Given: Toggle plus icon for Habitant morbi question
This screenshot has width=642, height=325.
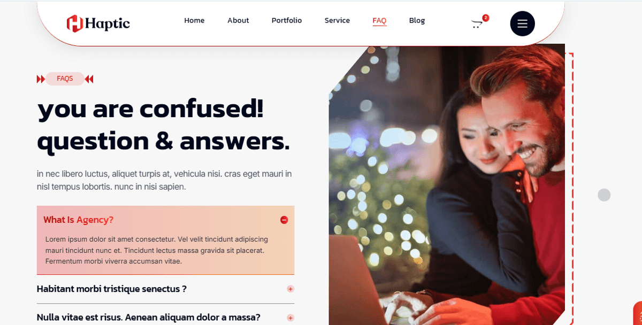Looking at the screenshot, I should pyautogui.click(x=291, y=289).
